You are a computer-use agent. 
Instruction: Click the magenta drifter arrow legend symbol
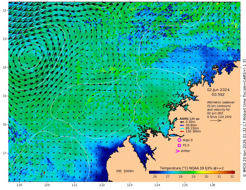178,151
